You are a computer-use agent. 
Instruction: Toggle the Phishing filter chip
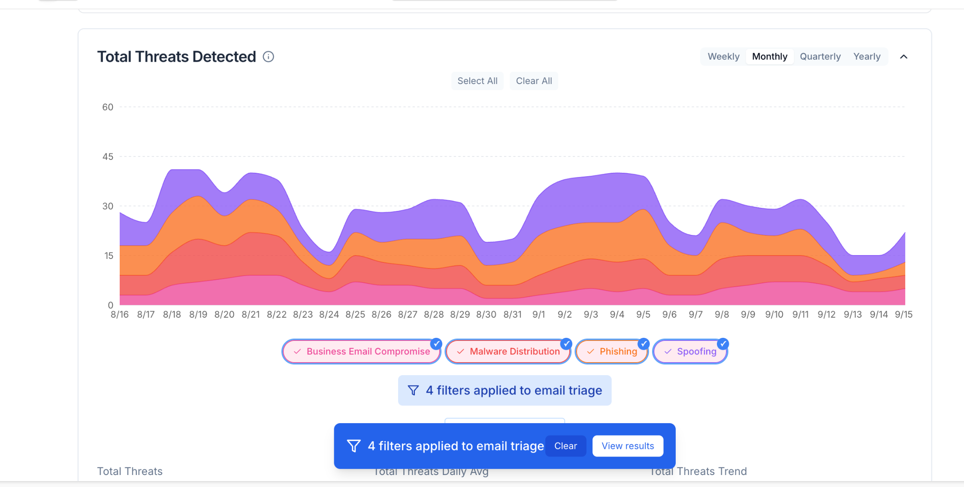[x=612, y=352]
